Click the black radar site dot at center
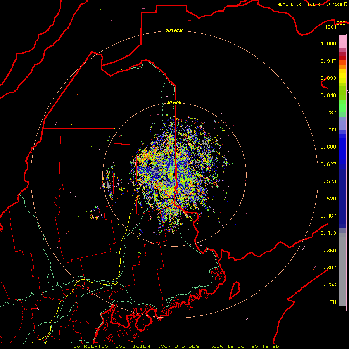This screenshot has height=349, width=349. pos(174,175)
